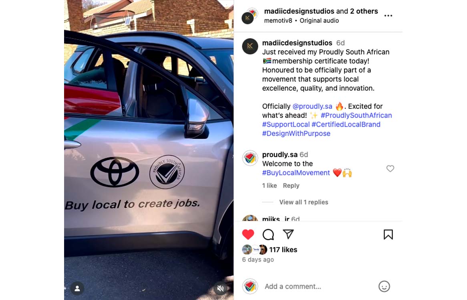Open the Original audio link
467x300 pixels.
click(319, 20)
